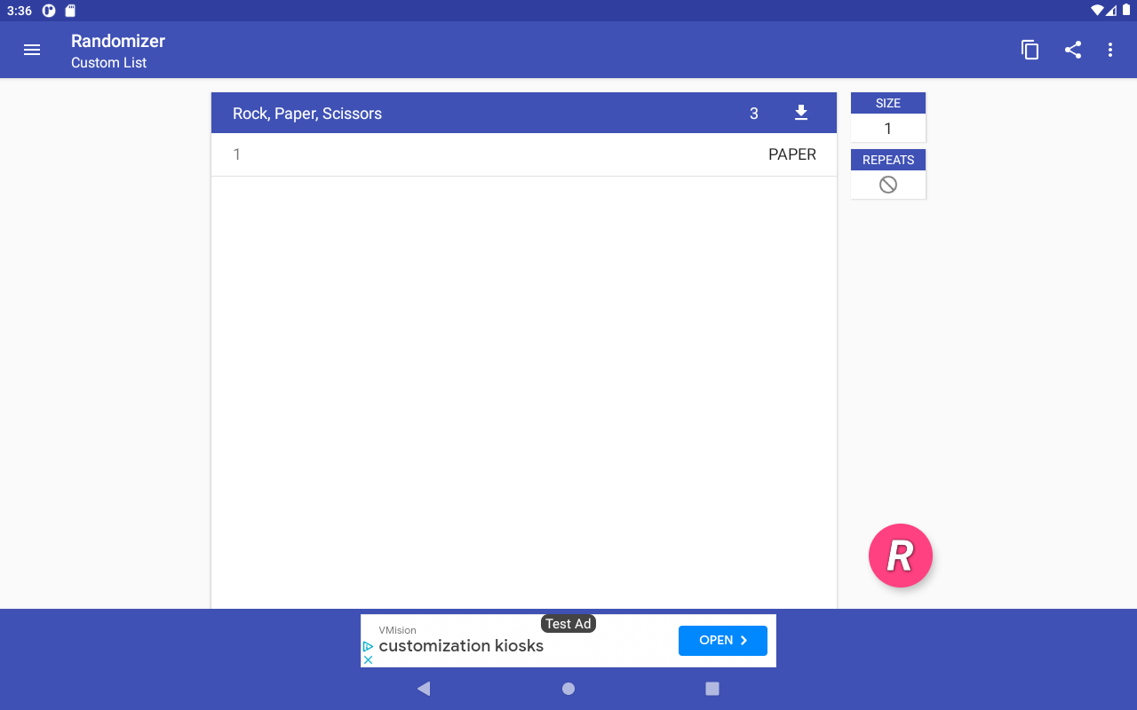Image resolution: width=1137 pixels, height=710 pixels.
Task: Select the PAPER result row
Action: point(524,154)
